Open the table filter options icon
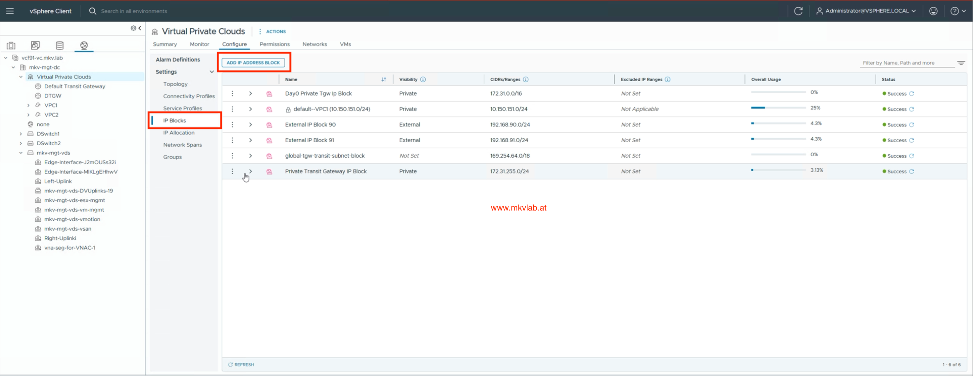973x376 pixels. [x=961, y=63]
